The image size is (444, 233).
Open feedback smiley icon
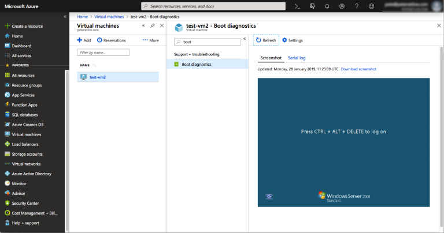372,6
